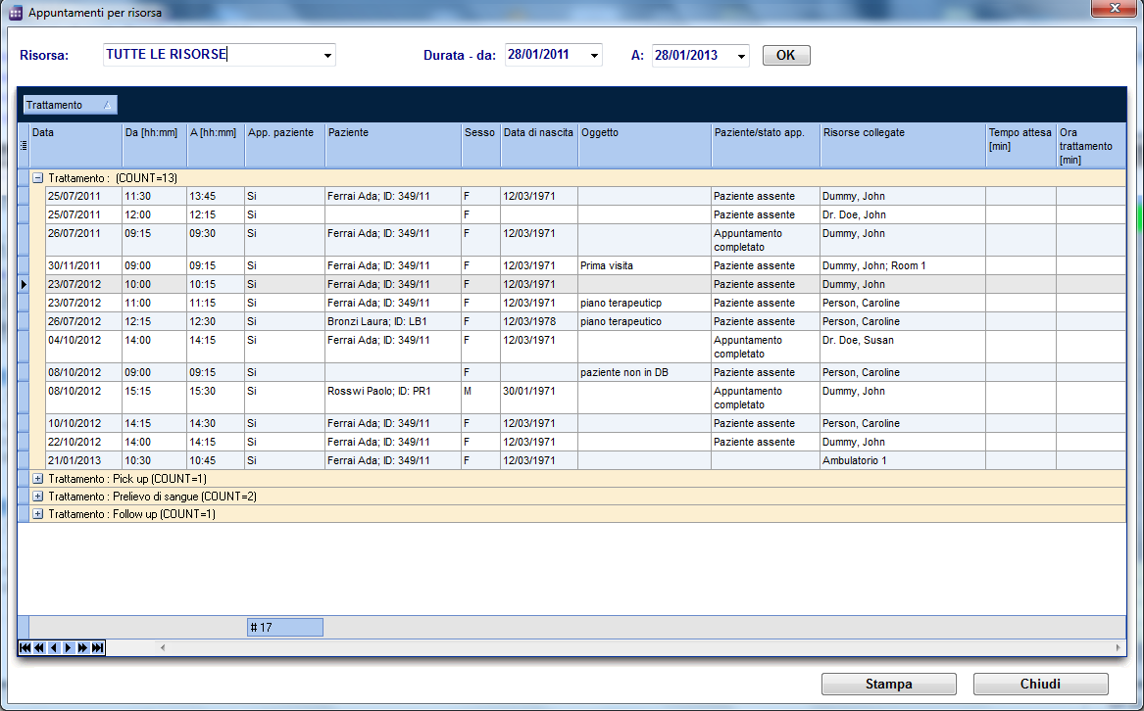Viewport: 1144px width, 711px height.
Task: Click the M gender cell of Rosswi Paolo
Action: [480, 399]
